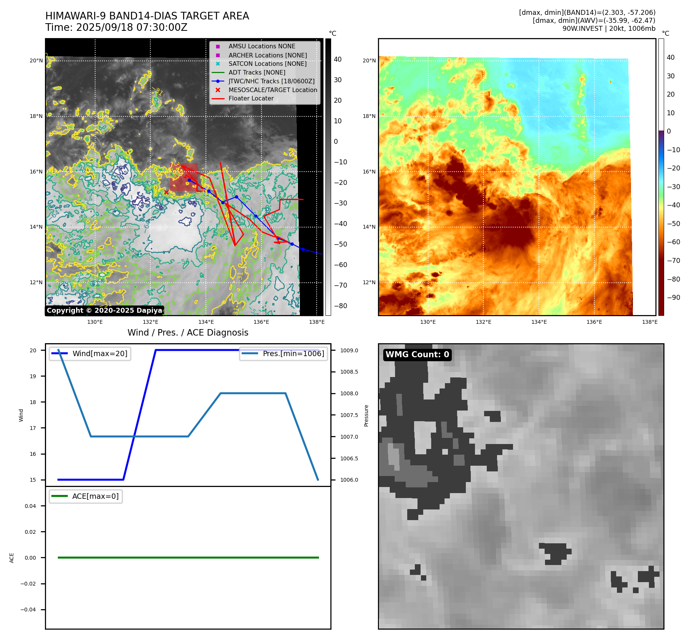Click the -80 tick on the grayscale colorbar
690x643 pixels.
click(340, 306)
